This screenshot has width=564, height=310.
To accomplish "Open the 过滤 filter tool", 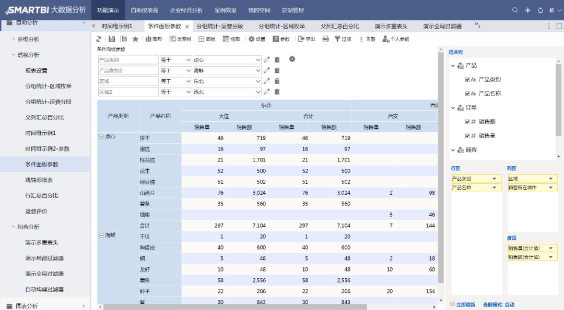I will [x=343, y=39].
